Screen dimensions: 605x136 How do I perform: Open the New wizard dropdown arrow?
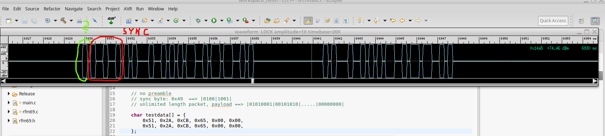[x=16, y=21]
